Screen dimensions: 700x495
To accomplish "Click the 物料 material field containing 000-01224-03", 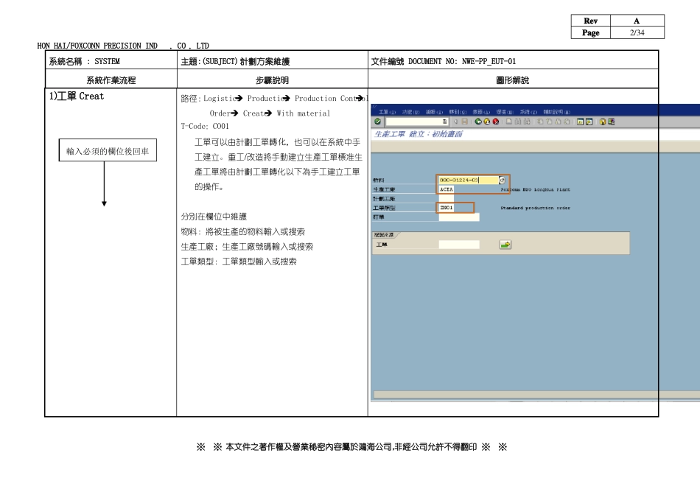I will pos(469,180).
